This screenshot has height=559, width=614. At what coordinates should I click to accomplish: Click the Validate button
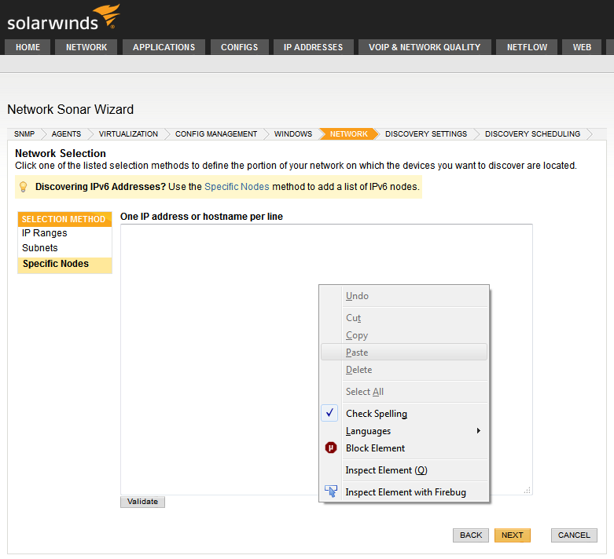pyautogui.click(x=142, y=502)
